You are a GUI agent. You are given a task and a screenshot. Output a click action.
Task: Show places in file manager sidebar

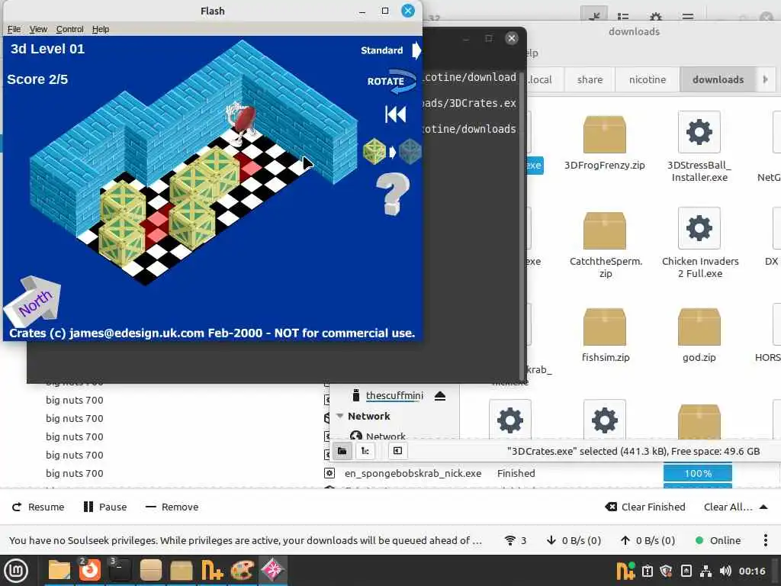point(342,451)
